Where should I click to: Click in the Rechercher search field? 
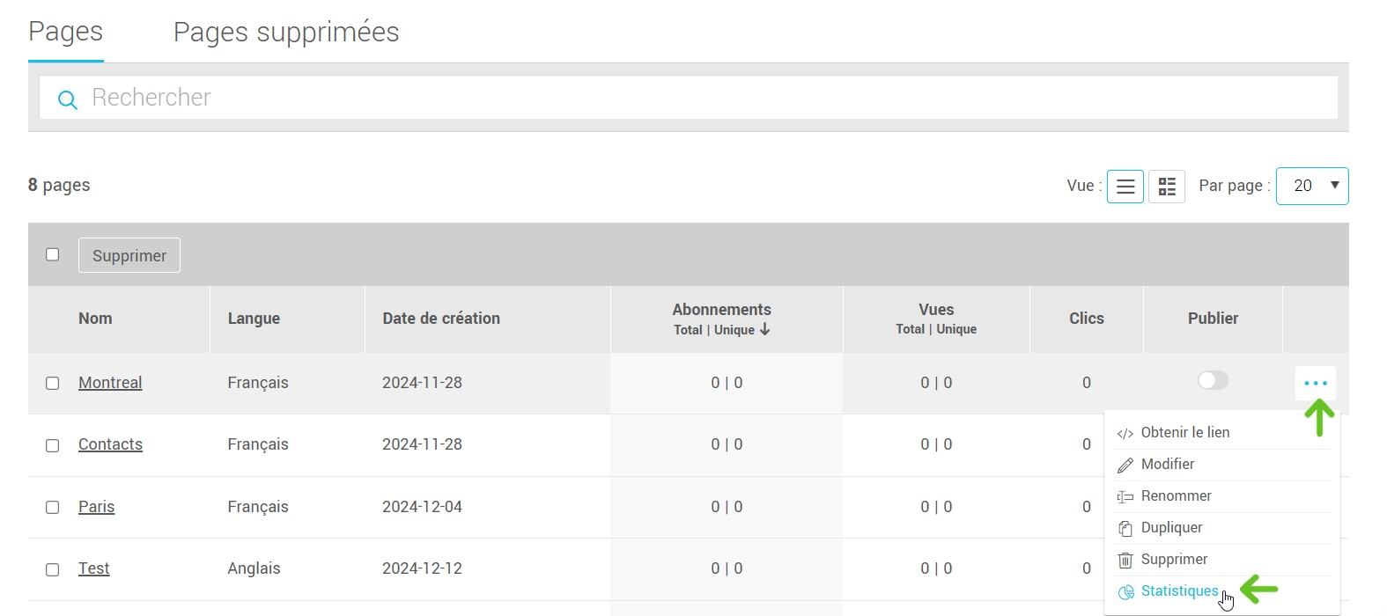pyautogui.click(x=689, y=98)
